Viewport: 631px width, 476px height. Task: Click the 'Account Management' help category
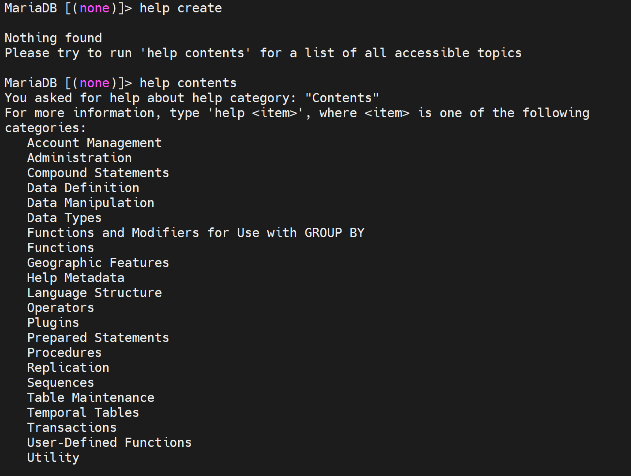94,143
